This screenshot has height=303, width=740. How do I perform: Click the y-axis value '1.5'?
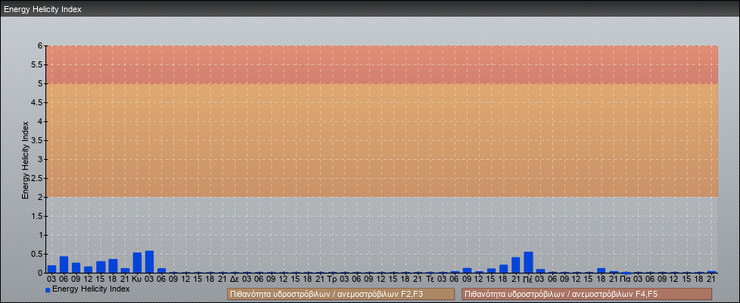pos(37,216)
